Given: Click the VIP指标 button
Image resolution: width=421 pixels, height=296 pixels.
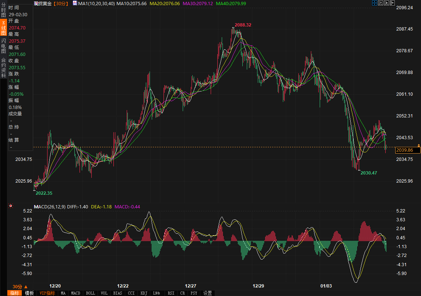Looking at the screenshot, I should click(x=48, y=293).
